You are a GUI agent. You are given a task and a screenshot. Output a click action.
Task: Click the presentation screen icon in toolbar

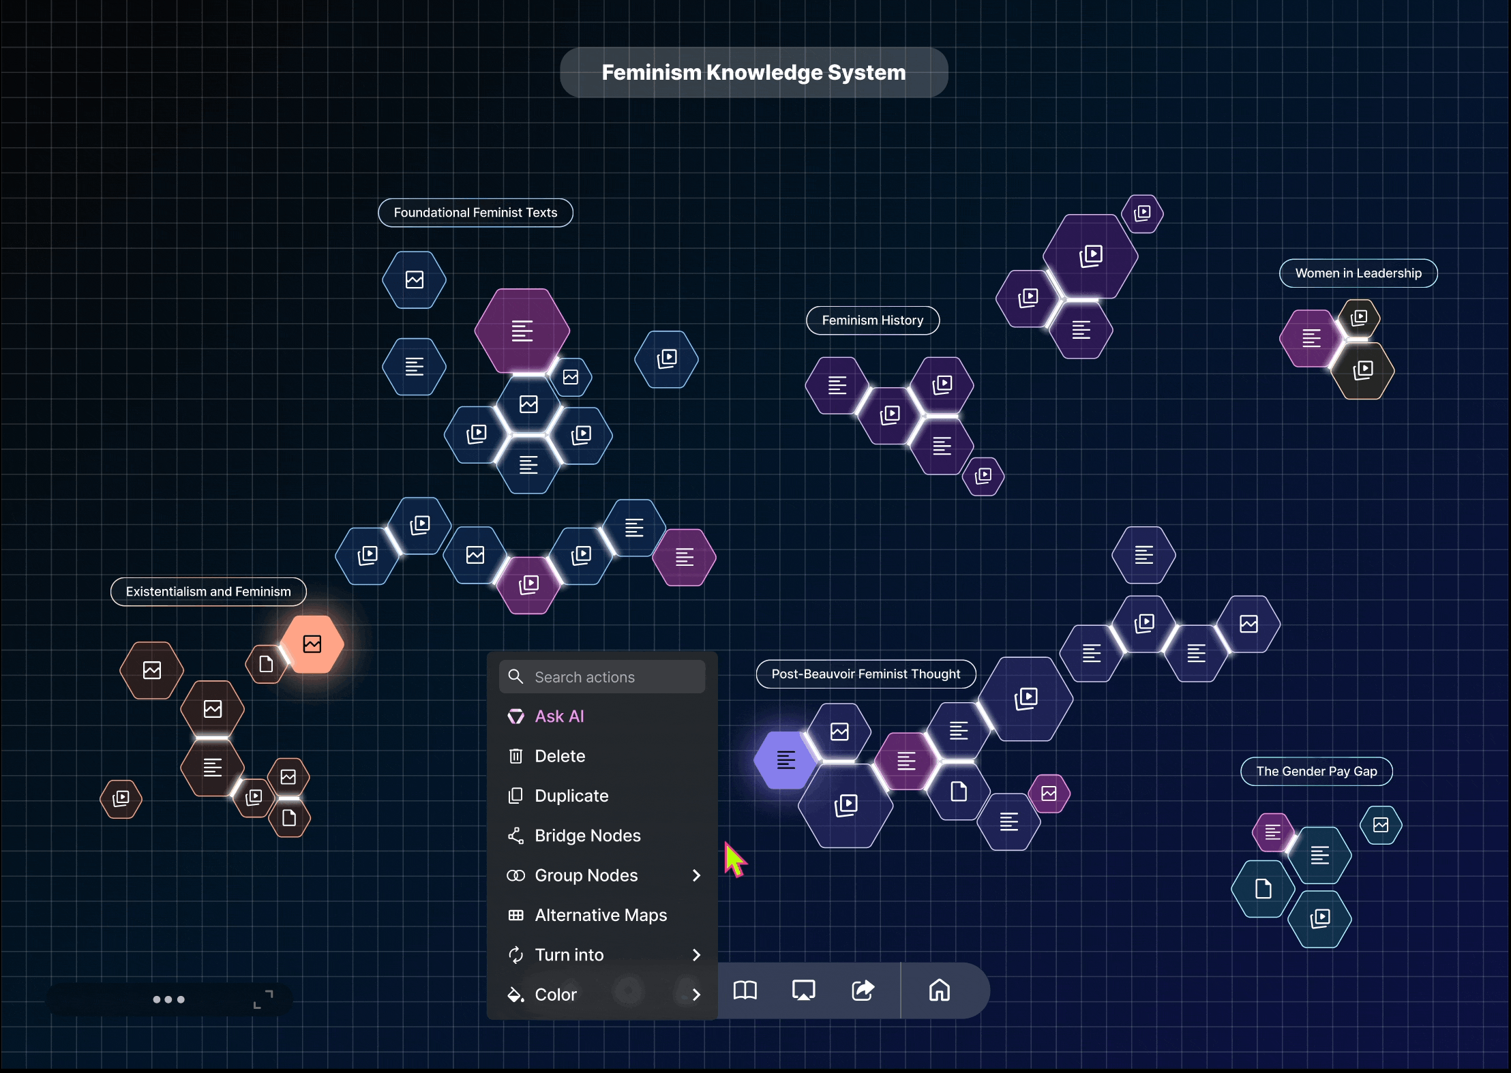(803, 990)
